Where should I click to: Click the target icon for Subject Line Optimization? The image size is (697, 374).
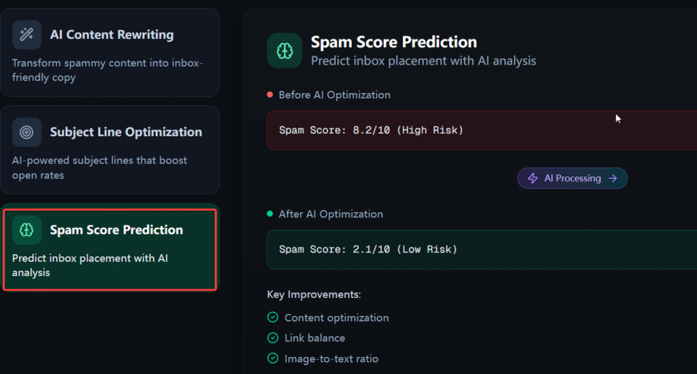pos(27,132)
